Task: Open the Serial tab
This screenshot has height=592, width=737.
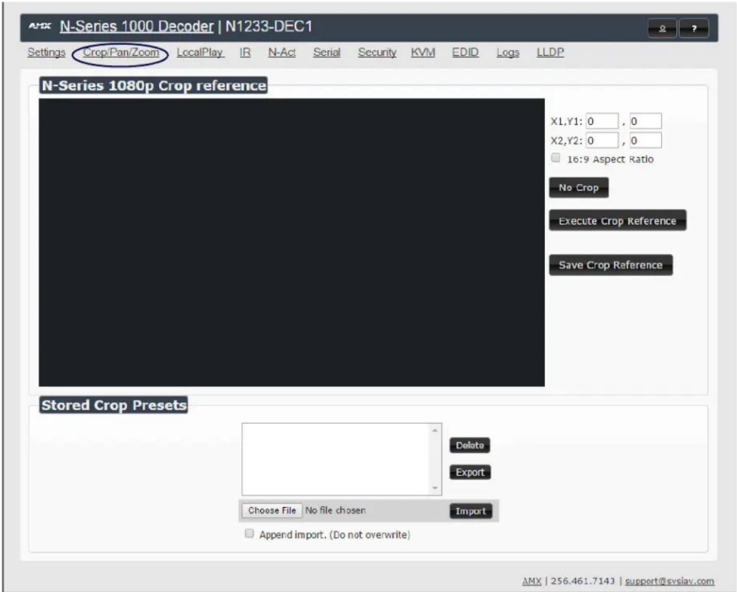Action: click(327, 52)
